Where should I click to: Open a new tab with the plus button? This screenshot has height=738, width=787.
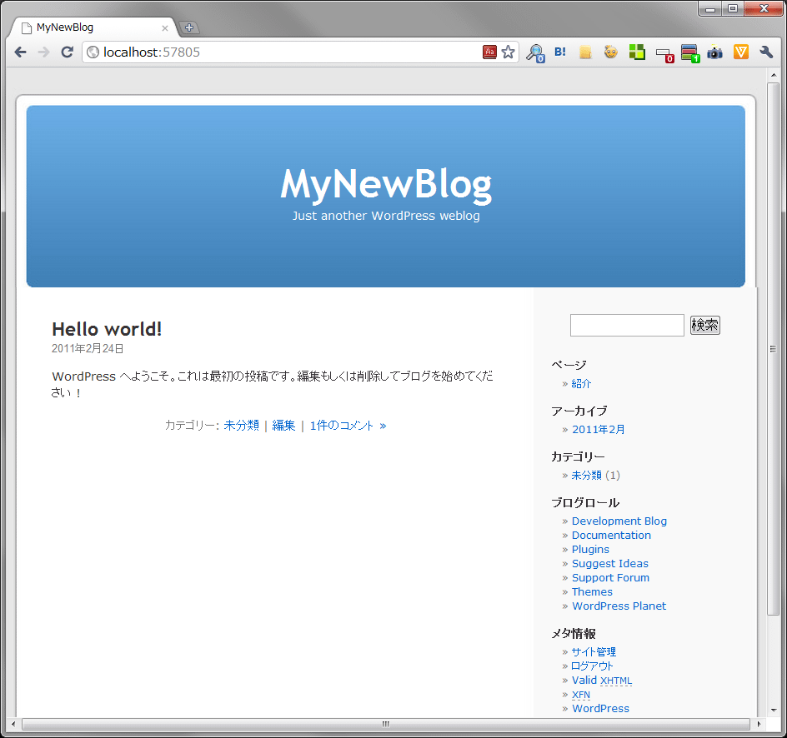pyautogui.click(x=189, y=27)
